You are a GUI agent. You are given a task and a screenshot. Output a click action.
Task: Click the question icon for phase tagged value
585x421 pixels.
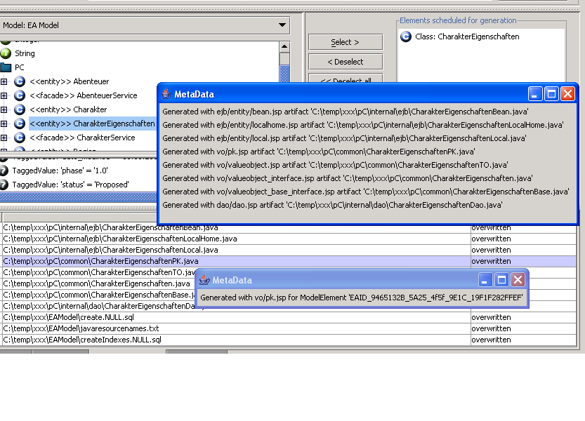pyautogui.click(x=4, y=171)
